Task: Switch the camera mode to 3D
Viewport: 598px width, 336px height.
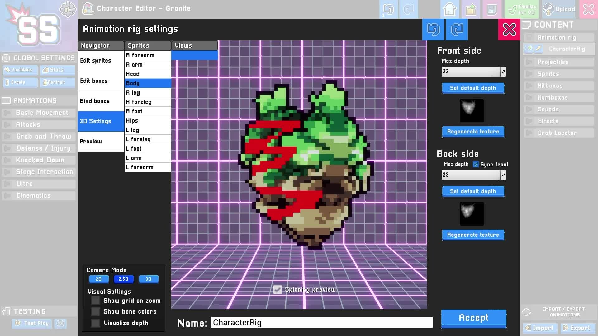Action: coord(148,279)
